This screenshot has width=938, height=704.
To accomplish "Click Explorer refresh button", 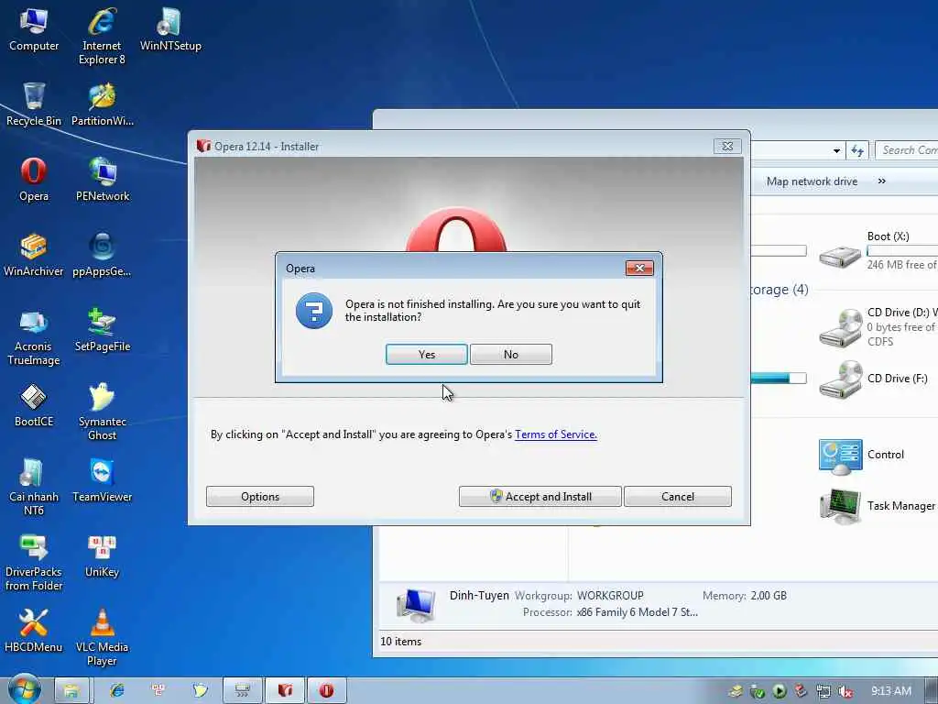I will click(x=857, y=151).
